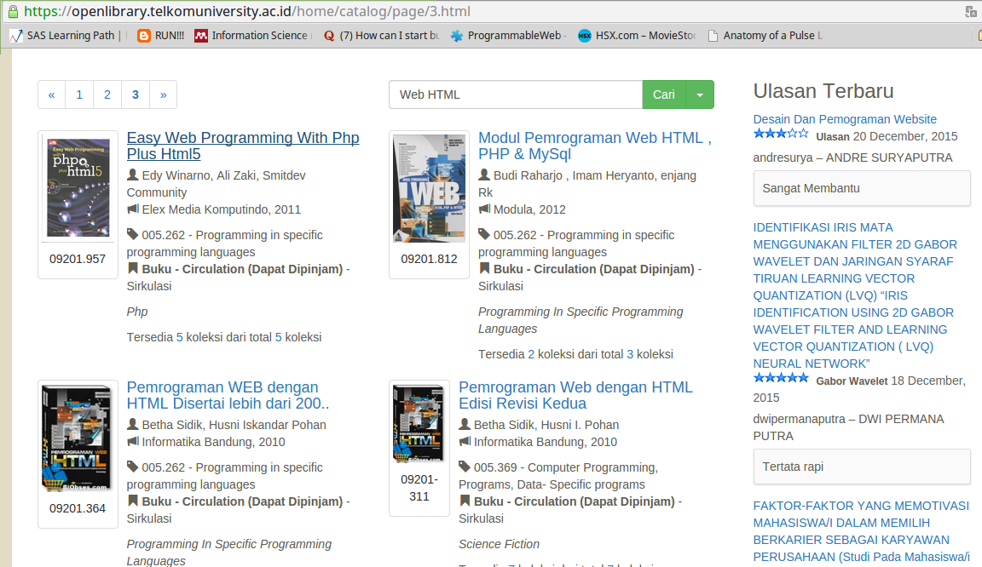The height and width of the screenshot is (567, 982).
Task: Click the 09201.957 catalog code
Action: coord(78,259)
